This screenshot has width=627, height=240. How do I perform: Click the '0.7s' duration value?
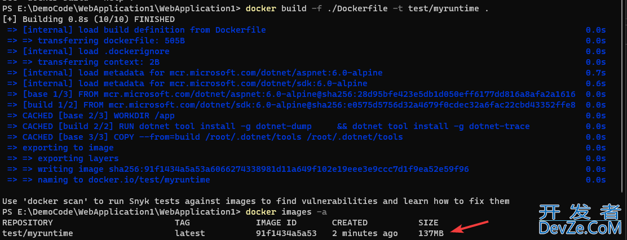click(596, 73)
